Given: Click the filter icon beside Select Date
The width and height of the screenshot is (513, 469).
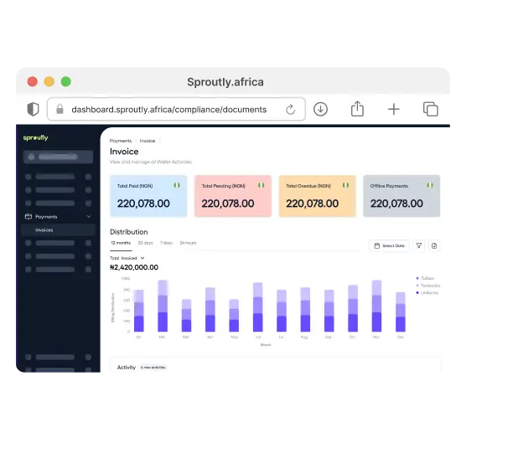Looking at the screenshot, I should (x=420, y=245).
